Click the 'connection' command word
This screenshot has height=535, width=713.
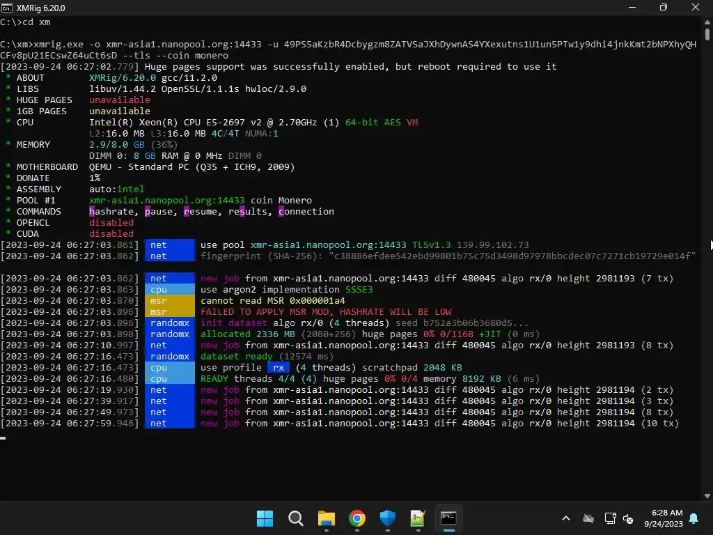click(x=306, y=212)
